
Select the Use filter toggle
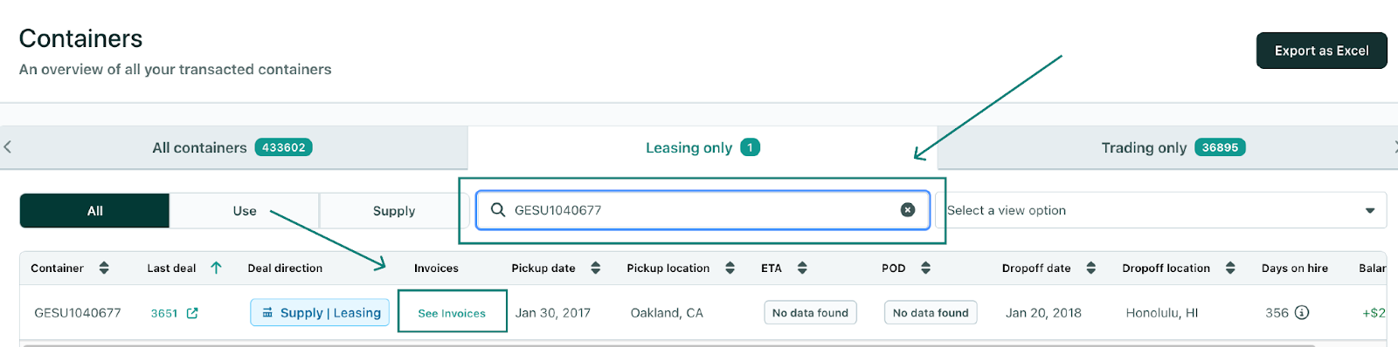[245, 211]
